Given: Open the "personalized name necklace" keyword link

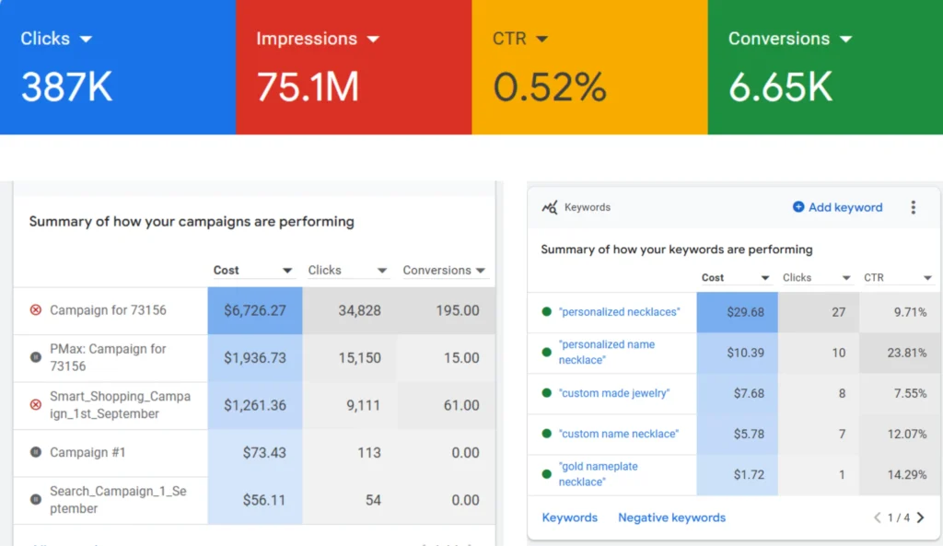Looking at the screenshot, I should pos(606,352).
